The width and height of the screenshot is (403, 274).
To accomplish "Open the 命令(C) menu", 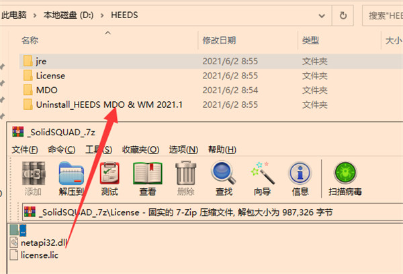I will pyautogui.click(x=62, y=149).
